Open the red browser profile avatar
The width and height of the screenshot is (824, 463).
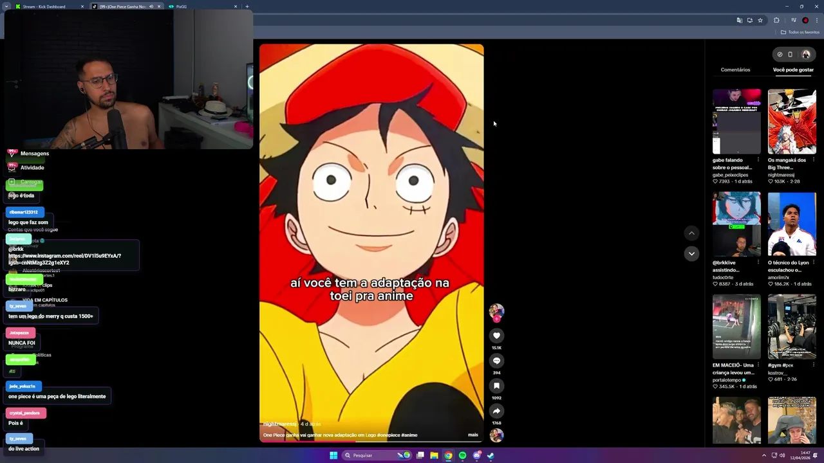805,20
